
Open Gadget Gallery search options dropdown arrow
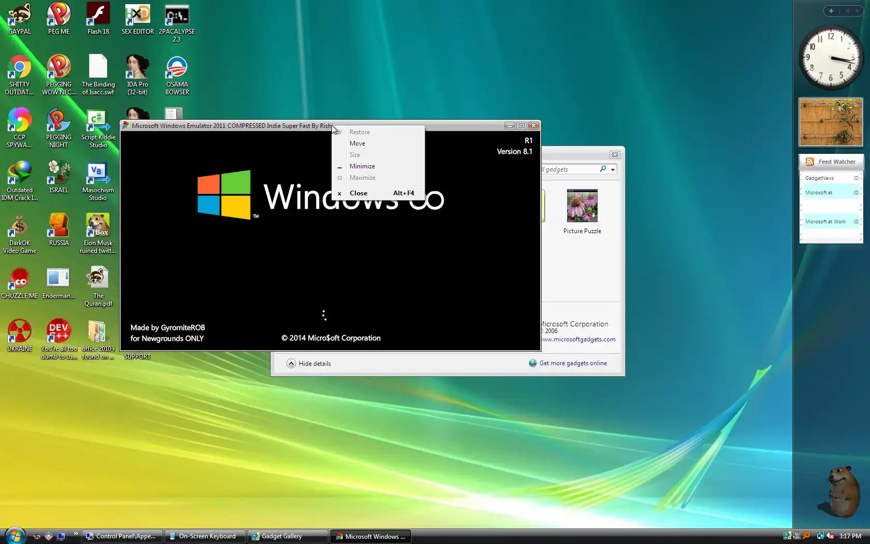tap(613, 169)
